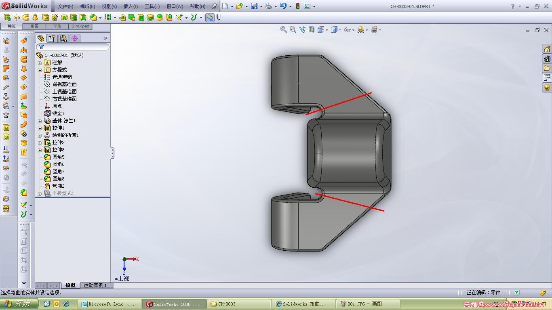The height and width of the screenshot is (310, 552).
Task: Expand the 基体-法兰1 feature node
Action: tap(40, 121)
